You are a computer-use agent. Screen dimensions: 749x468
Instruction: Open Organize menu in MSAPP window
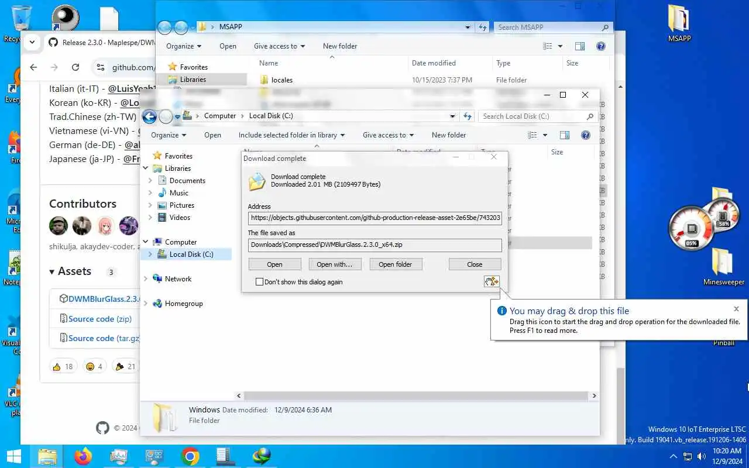[184, 46]
